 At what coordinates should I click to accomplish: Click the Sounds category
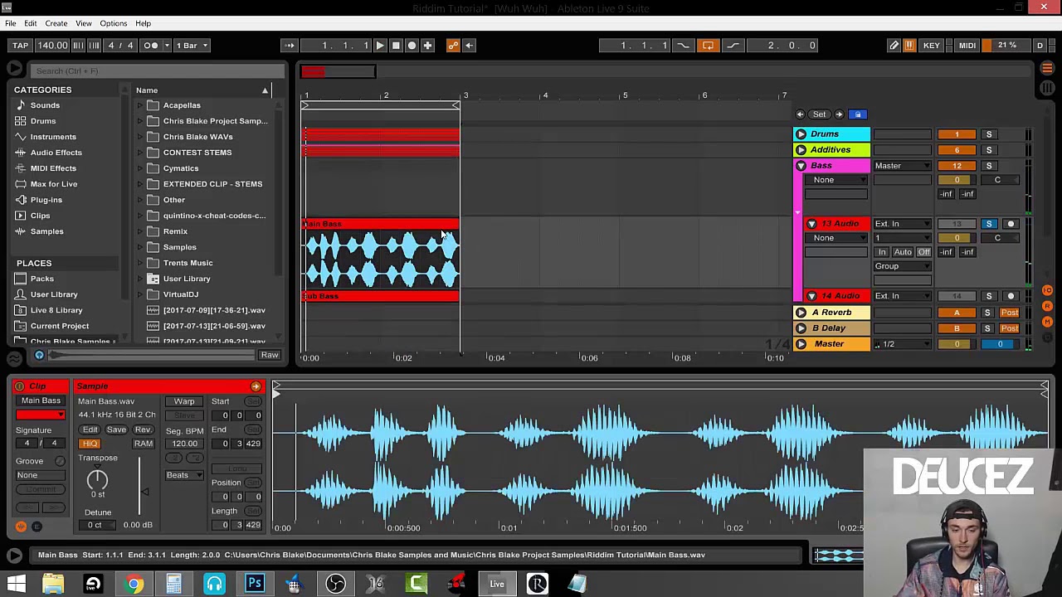[45, 105]
